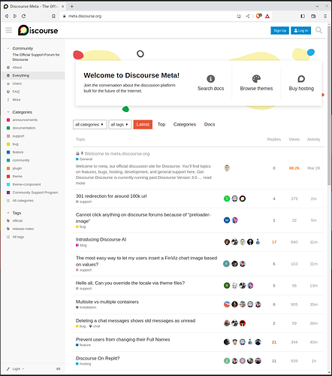Image resolution: width=332 pixels, height=376 pixels.
Task: Click the share icon in the address bar
Action: pos(248,16)
